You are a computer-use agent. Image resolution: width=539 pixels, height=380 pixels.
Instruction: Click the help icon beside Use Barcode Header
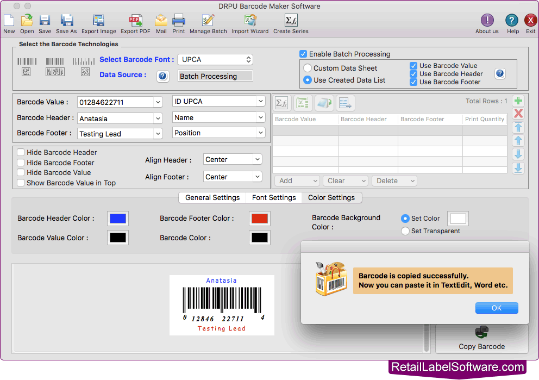(500, 73)
